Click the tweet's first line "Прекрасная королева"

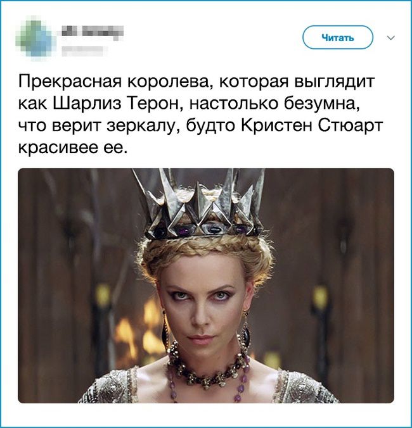click(115, 81)
